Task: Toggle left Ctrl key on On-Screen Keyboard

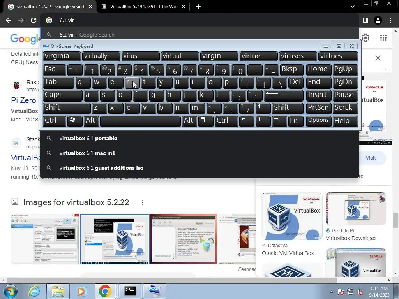Action: point(55,121)
